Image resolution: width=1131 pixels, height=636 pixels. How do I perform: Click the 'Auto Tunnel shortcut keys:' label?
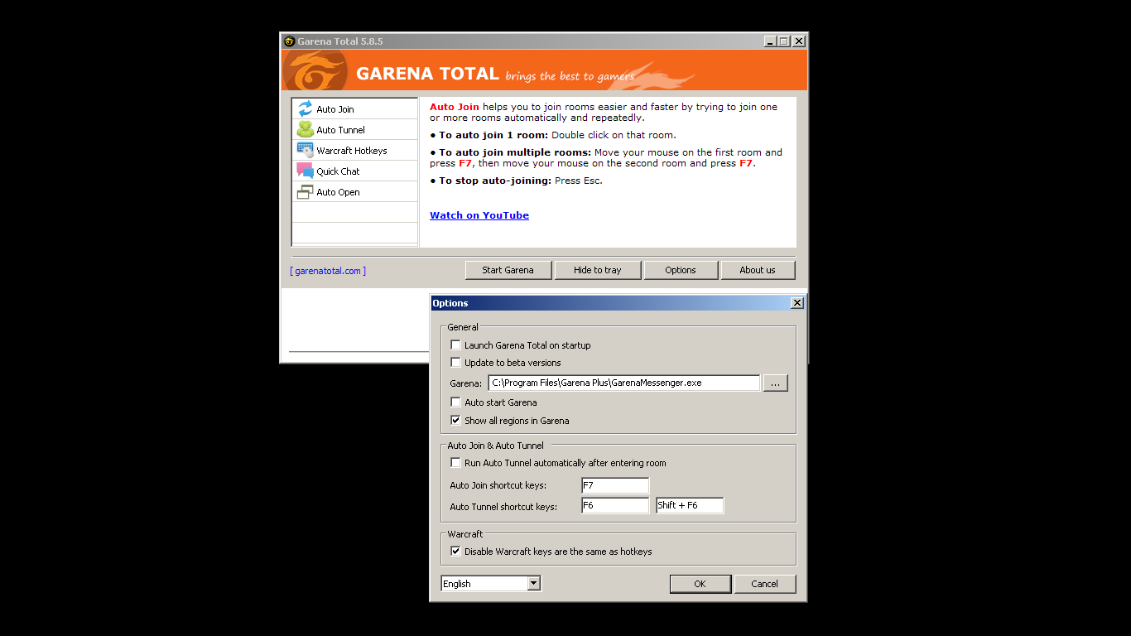tap(503, 506)
